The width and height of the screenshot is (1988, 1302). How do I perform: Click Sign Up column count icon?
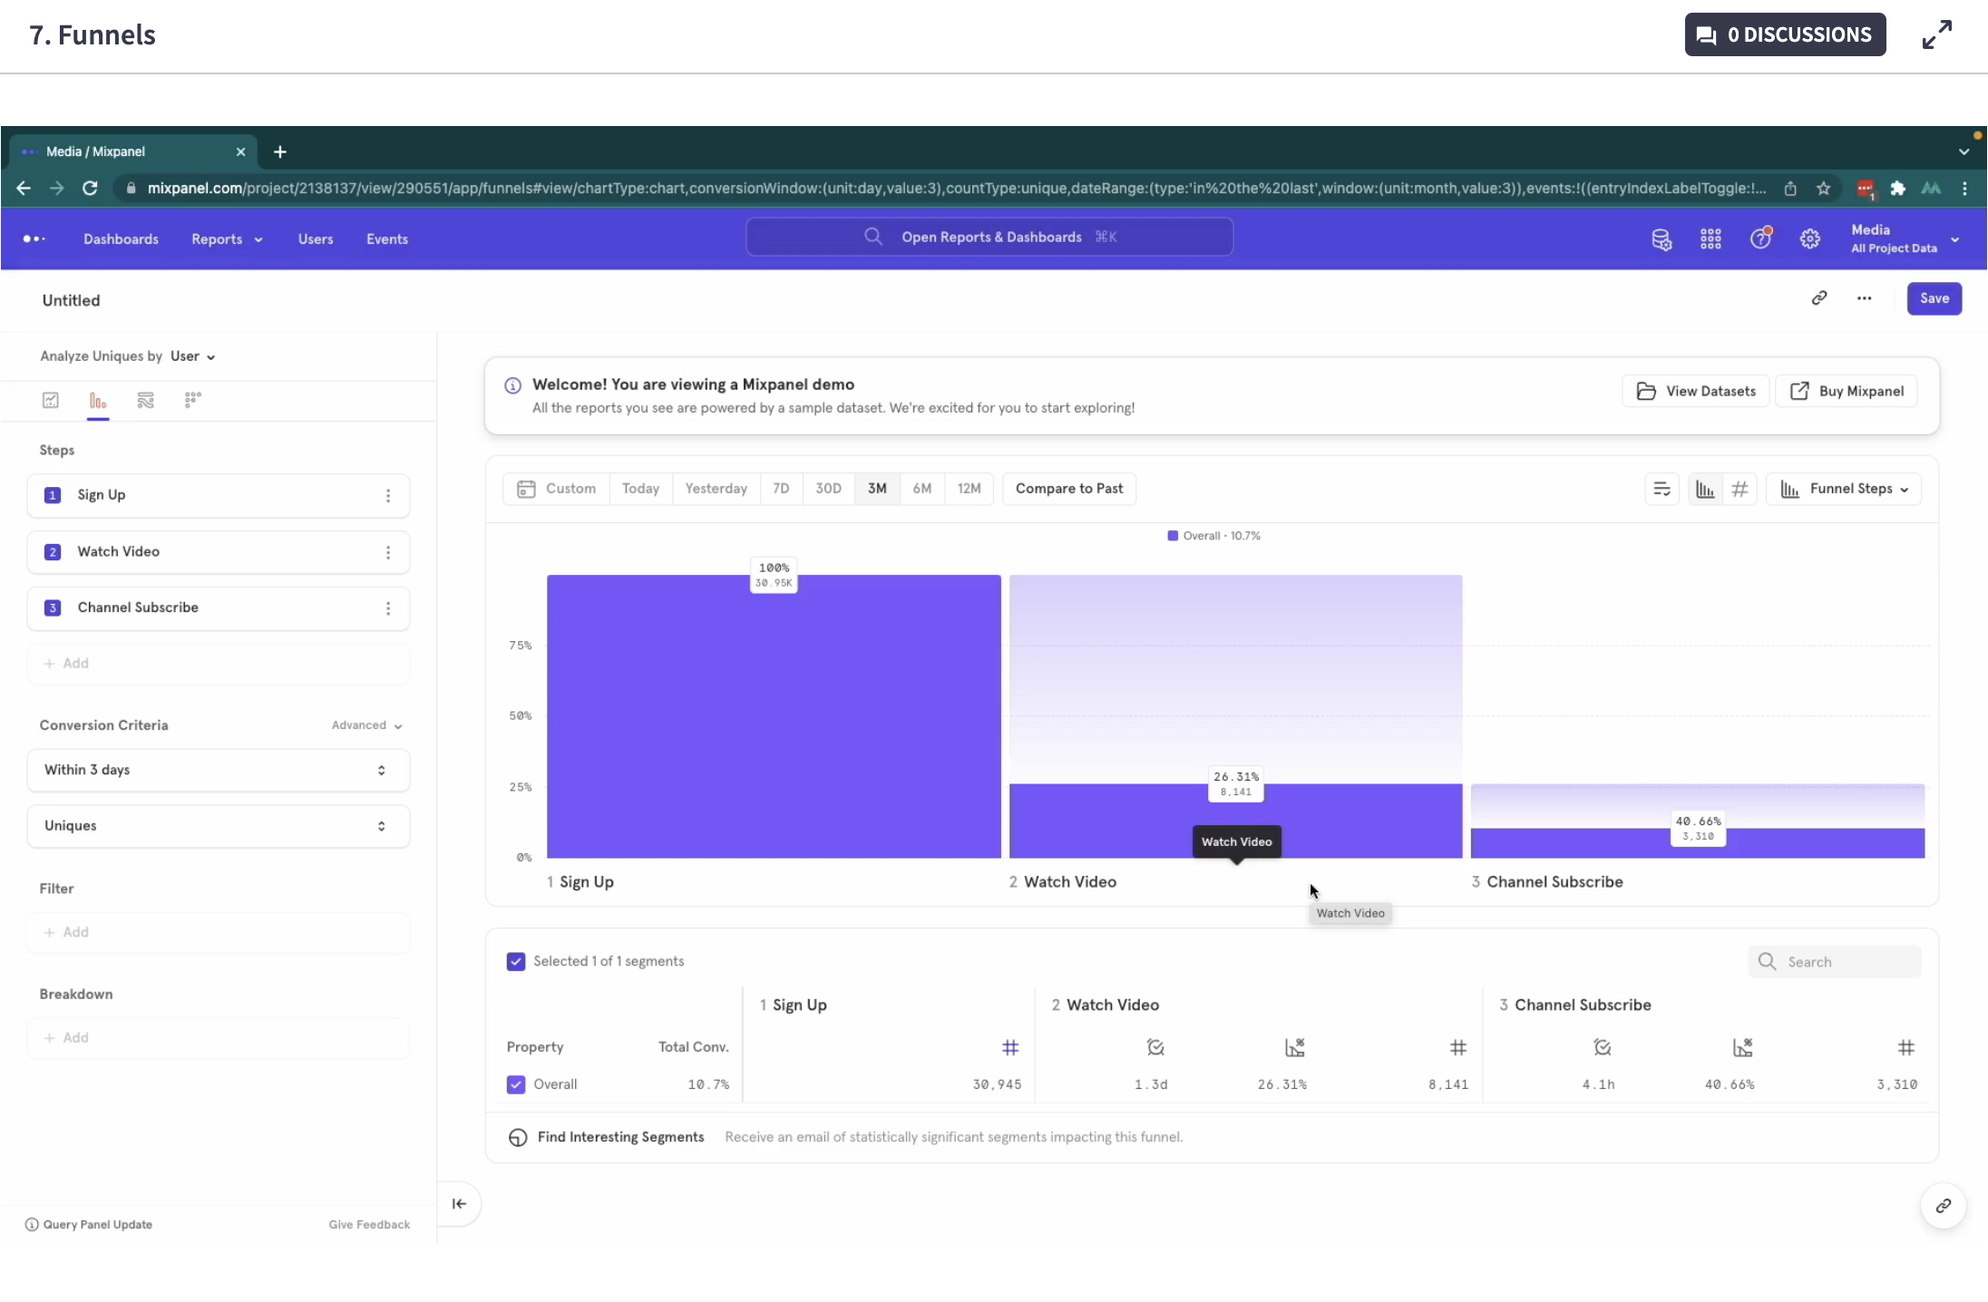[1010, 1048]
